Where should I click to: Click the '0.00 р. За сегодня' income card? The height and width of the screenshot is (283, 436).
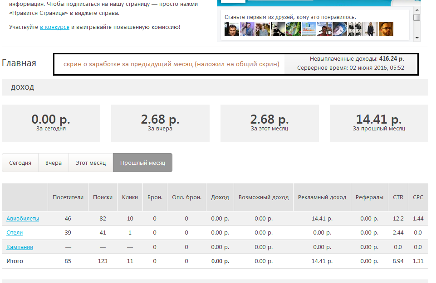(x=51, y=123)
